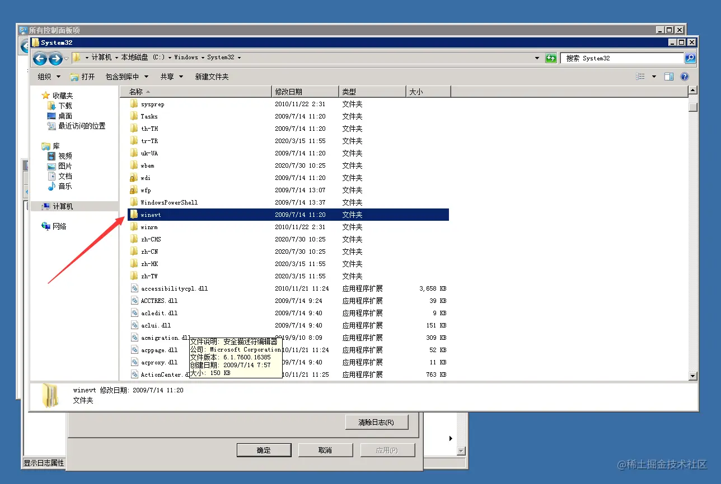This screenshot has height=484, width=721.
Task: Select the acledit.dll file row
Action: pyautogui.click(x=288, y=313)
